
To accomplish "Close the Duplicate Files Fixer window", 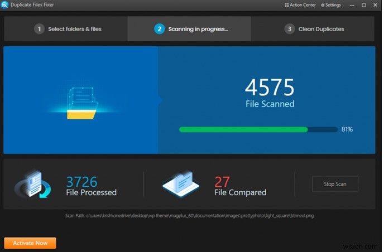I will (375, 5).
